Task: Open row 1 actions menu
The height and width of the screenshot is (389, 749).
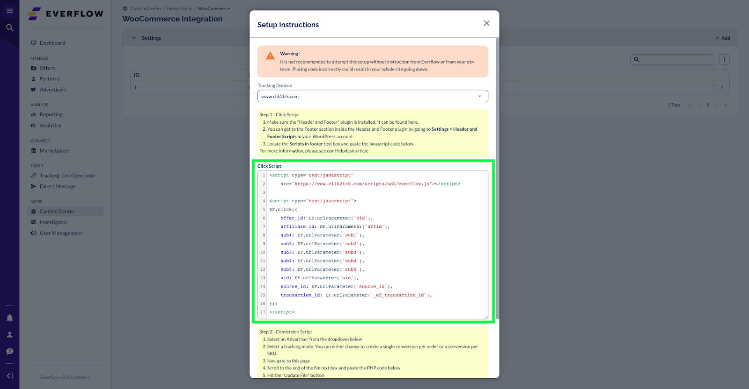Action: point(722,87)
